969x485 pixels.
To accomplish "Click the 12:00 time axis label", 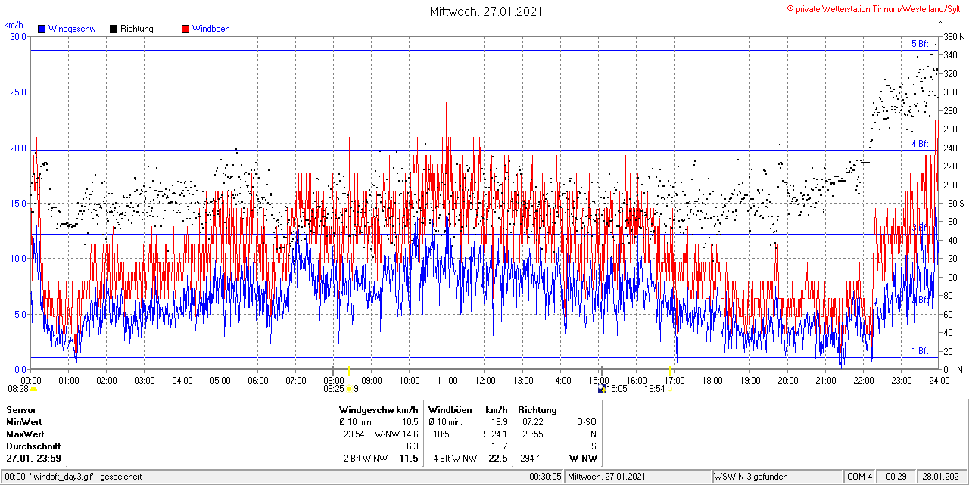I will pyautogui.click(x=485, y=380).
